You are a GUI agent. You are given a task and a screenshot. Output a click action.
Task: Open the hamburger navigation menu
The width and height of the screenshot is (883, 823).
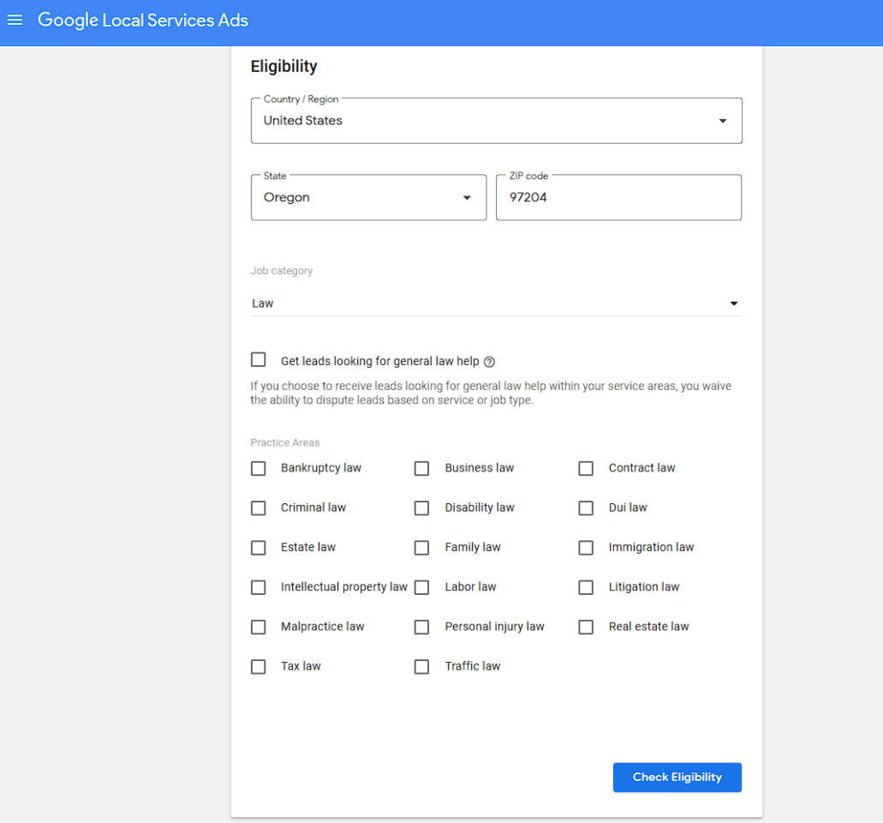click(15, 21)
